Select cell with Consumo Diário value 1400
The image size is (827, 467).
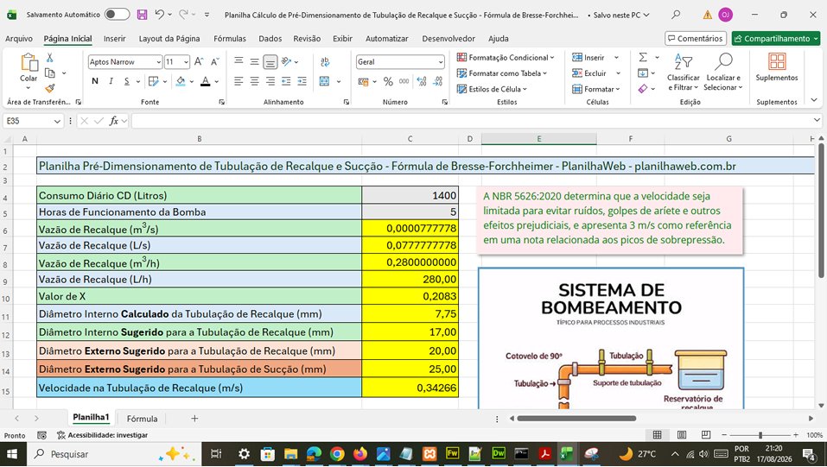410,196
